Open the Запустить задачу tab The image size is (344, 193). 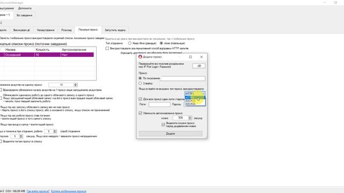[115, 30]
